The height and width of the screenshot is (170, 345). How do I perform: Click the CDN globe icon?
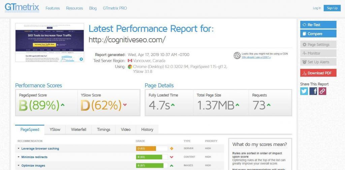click(237, 55)
